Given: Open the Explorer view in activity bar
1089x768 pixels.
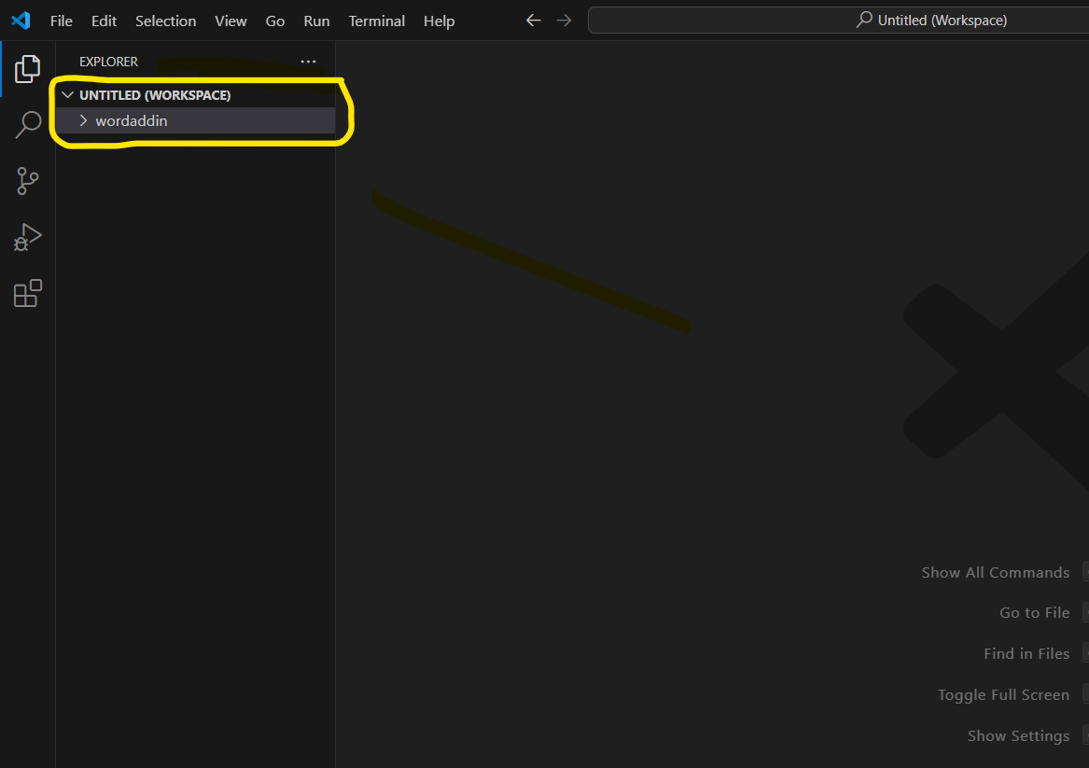Looking at the screenshot, I should coord(28,68).
